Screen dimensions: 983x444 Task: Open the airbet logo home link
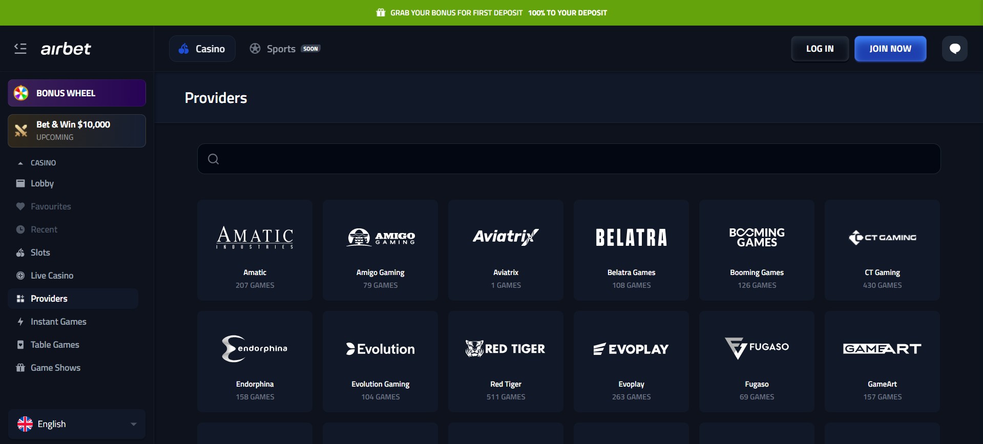(x=66, y=49)
